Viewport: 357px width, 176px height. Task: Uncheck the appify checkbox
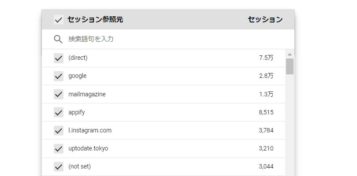(x=58, y=112)
